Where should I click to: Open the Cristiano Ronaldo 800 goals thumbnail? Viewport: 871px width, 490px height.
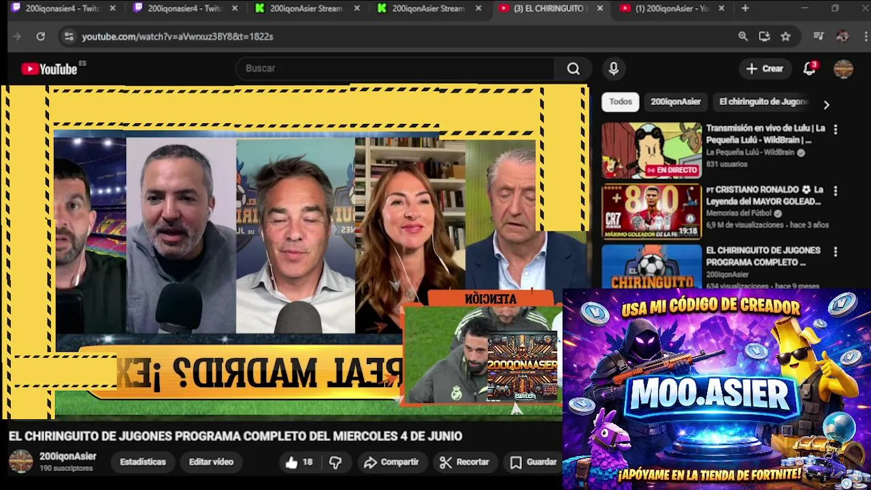click(651, 212)
